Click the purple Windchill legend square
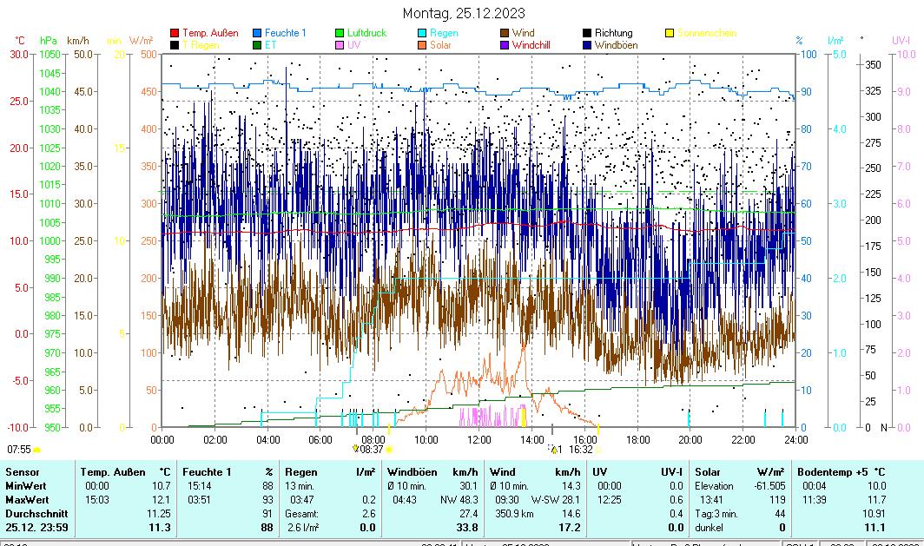Screen dimensions: 924x546 point(505,44)
